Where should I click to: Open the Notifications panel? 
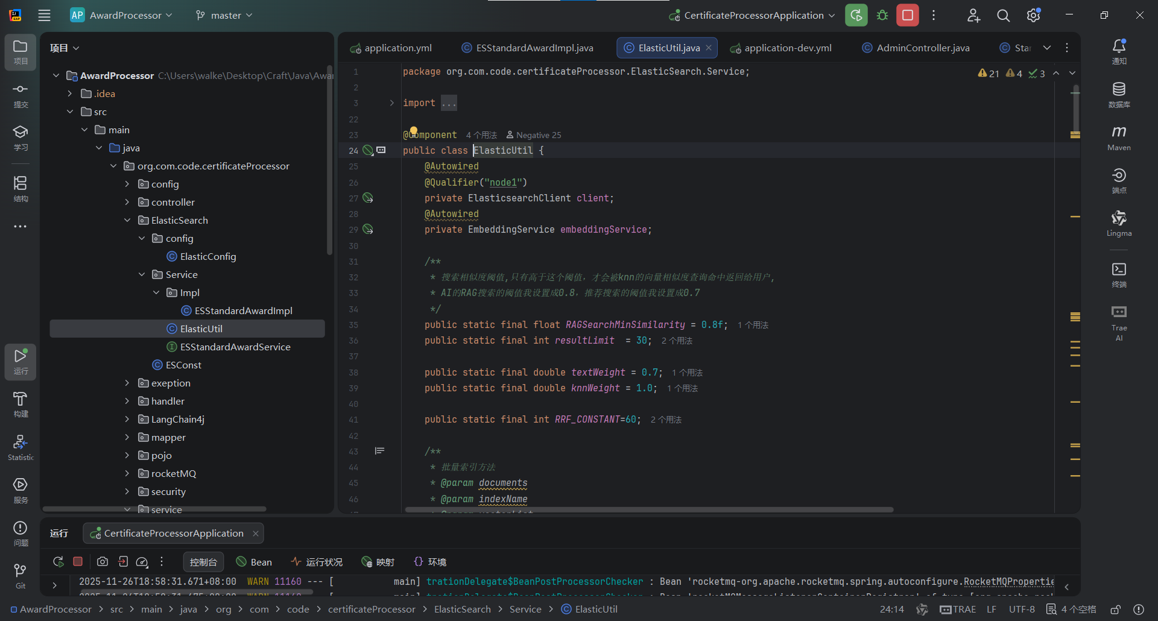(1119, 52)
